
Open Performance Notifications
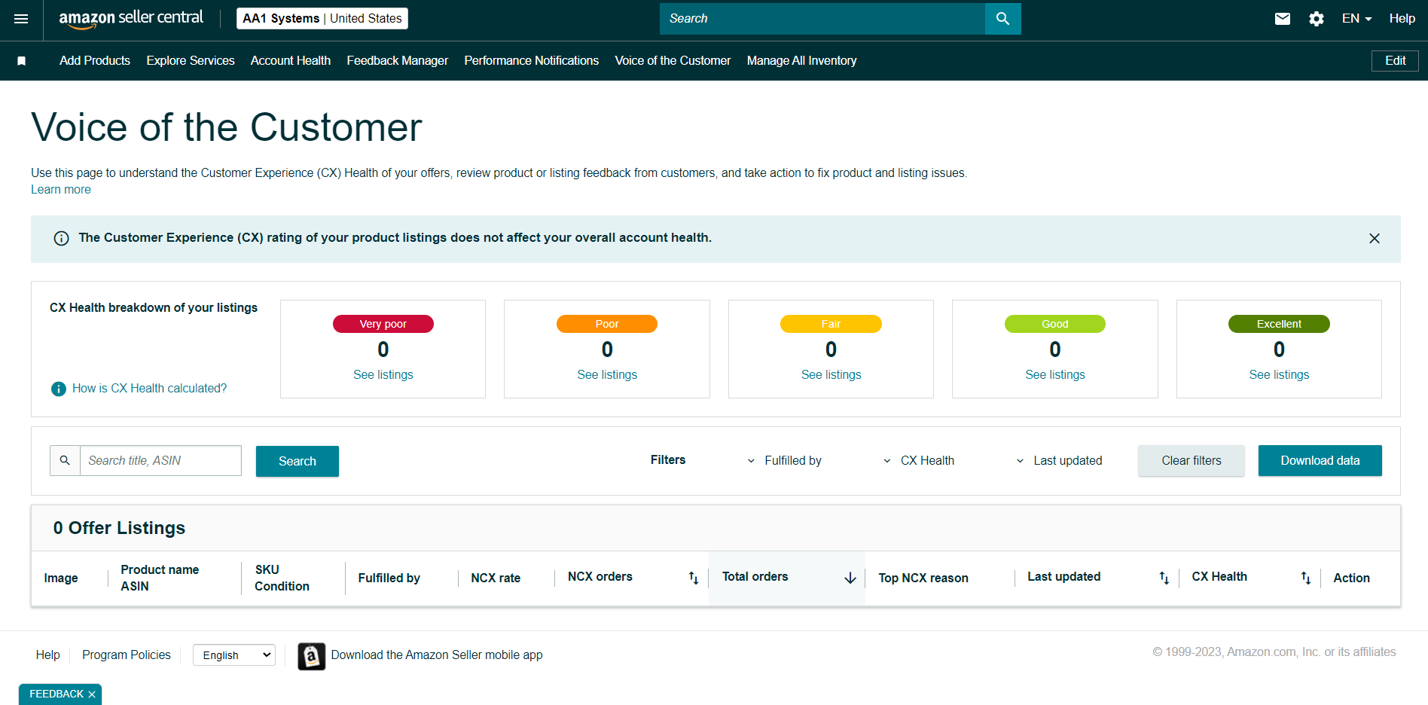(532, 61)
